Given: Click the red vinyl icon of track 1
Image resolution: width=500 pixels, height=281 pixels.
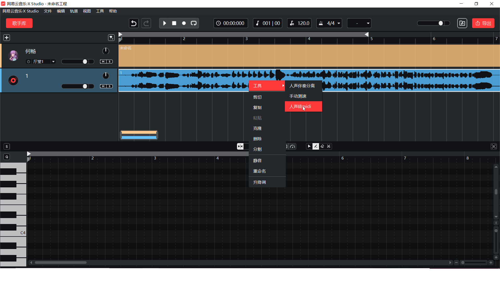Looking at the screenshot, I should (x=13, y=81).
